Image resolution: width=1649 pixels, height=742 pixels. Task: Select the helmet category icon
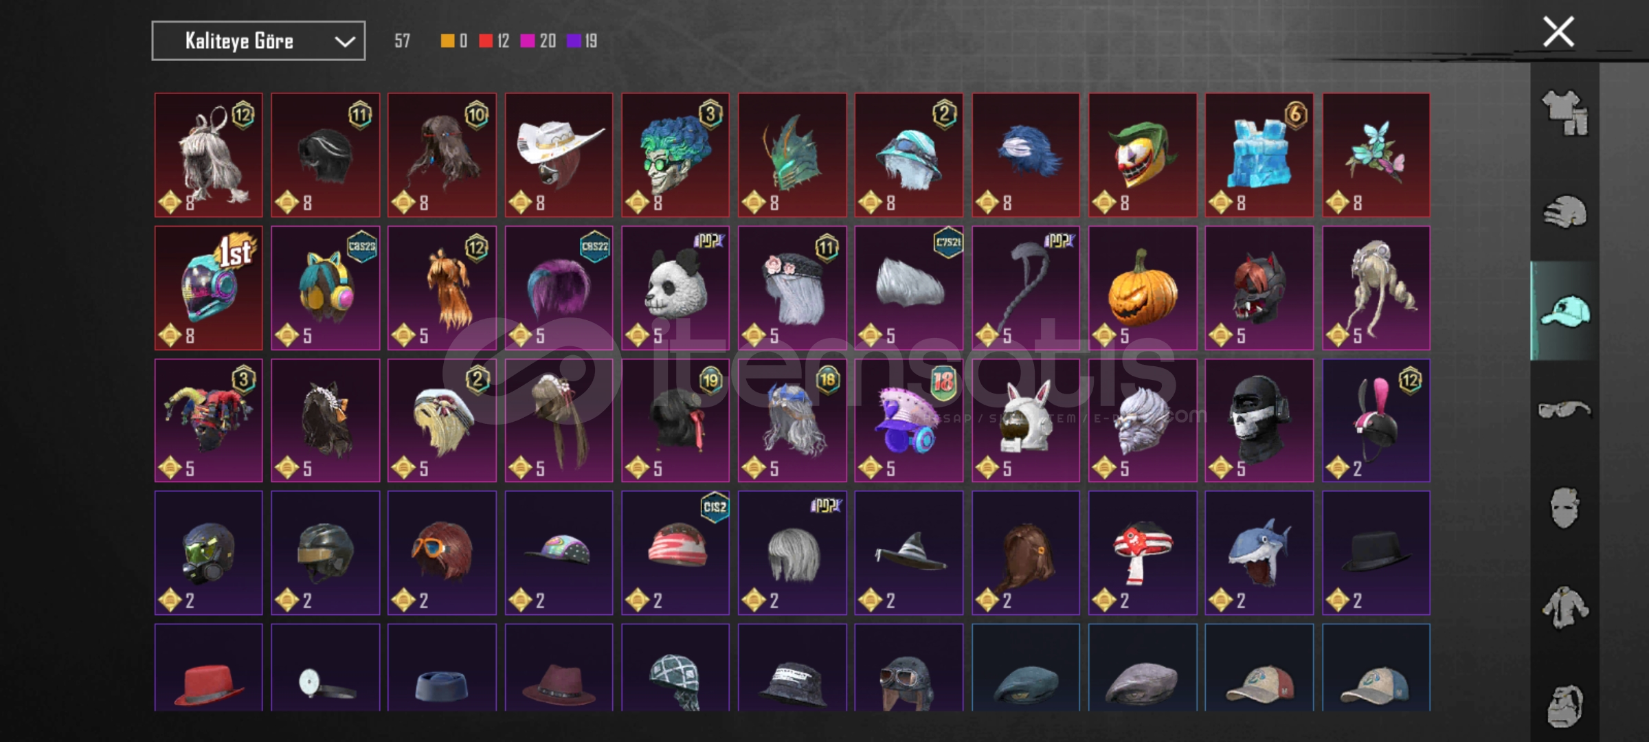pos(1565,212)
